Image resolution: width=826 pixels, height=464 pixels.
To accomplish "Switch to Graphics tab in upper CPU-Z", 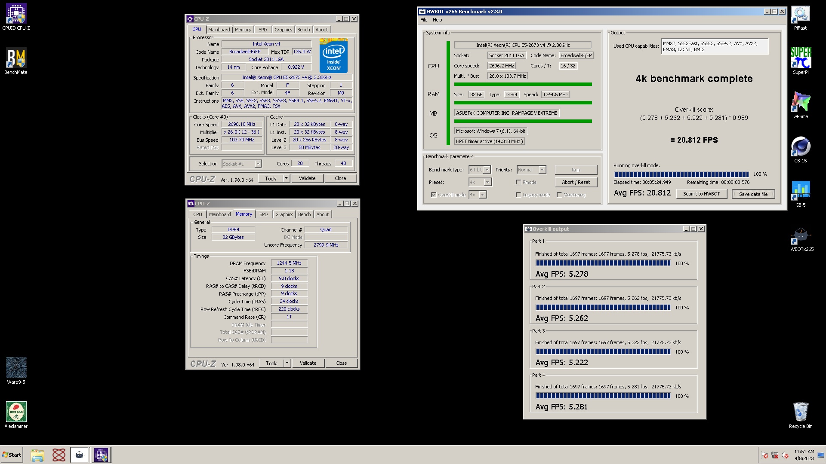I will coord(283,30).
